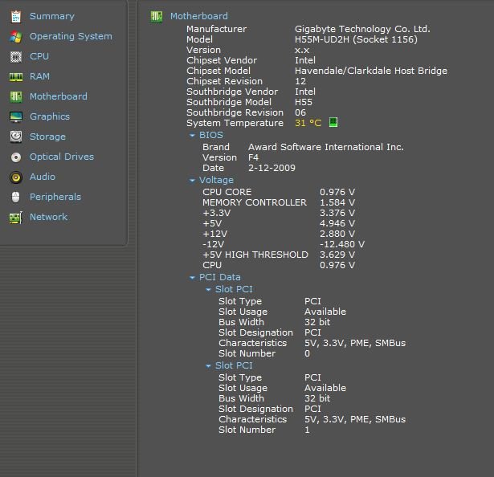
Task: Collapse the PCI Data section
Action: [193, 278]
